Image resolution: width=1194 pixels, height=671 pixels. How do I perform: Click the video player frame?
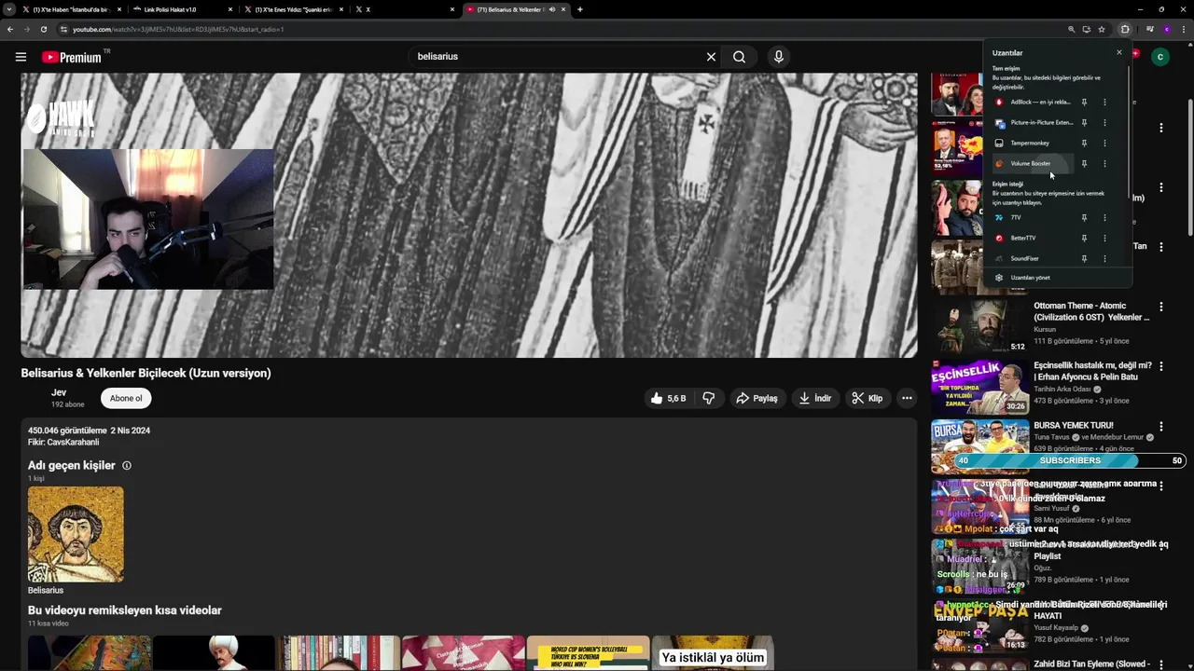pos(469,215)
